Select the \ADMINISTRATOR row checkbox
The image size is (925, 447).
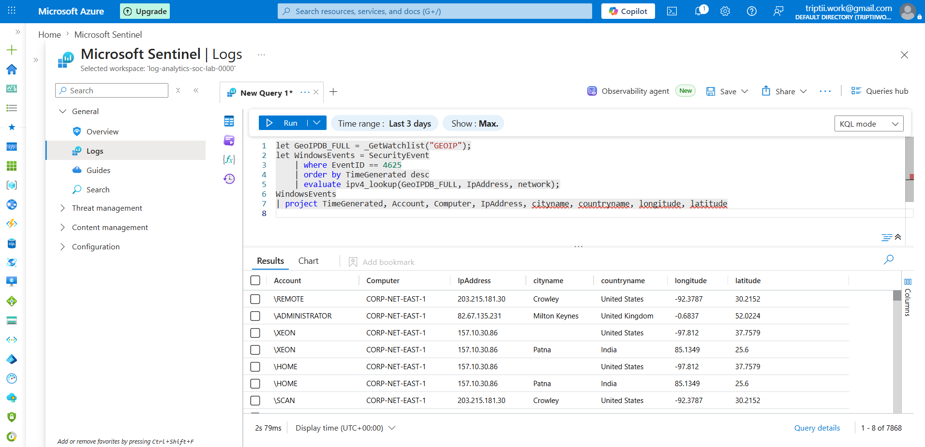click(x=255, y=316)
